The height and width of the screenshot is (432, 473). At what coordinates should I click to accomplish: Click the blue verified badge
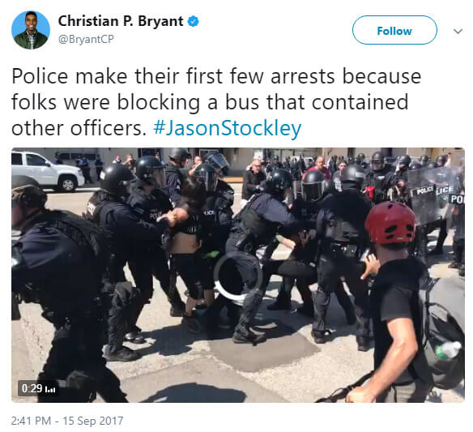(x=193, y=22)
